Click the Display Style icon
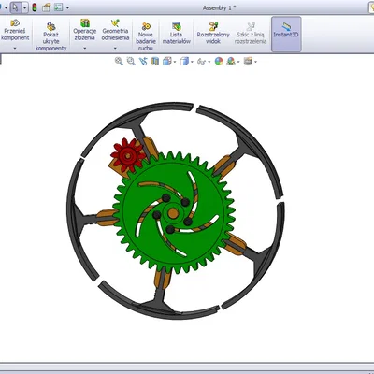The image size is (374, 374). [x=184, y=61]
